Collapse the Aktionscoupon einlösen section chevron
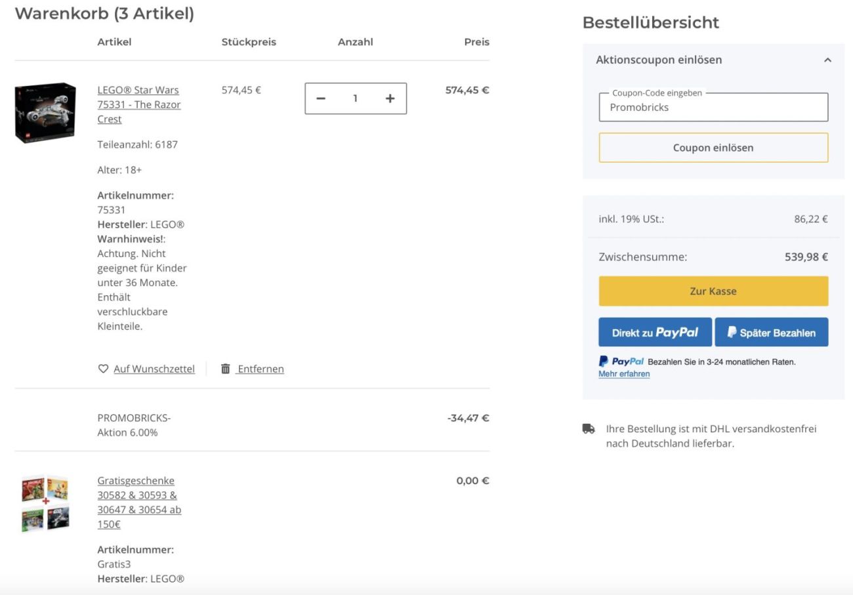Screen dimensions: 853x595 (827, 60)
